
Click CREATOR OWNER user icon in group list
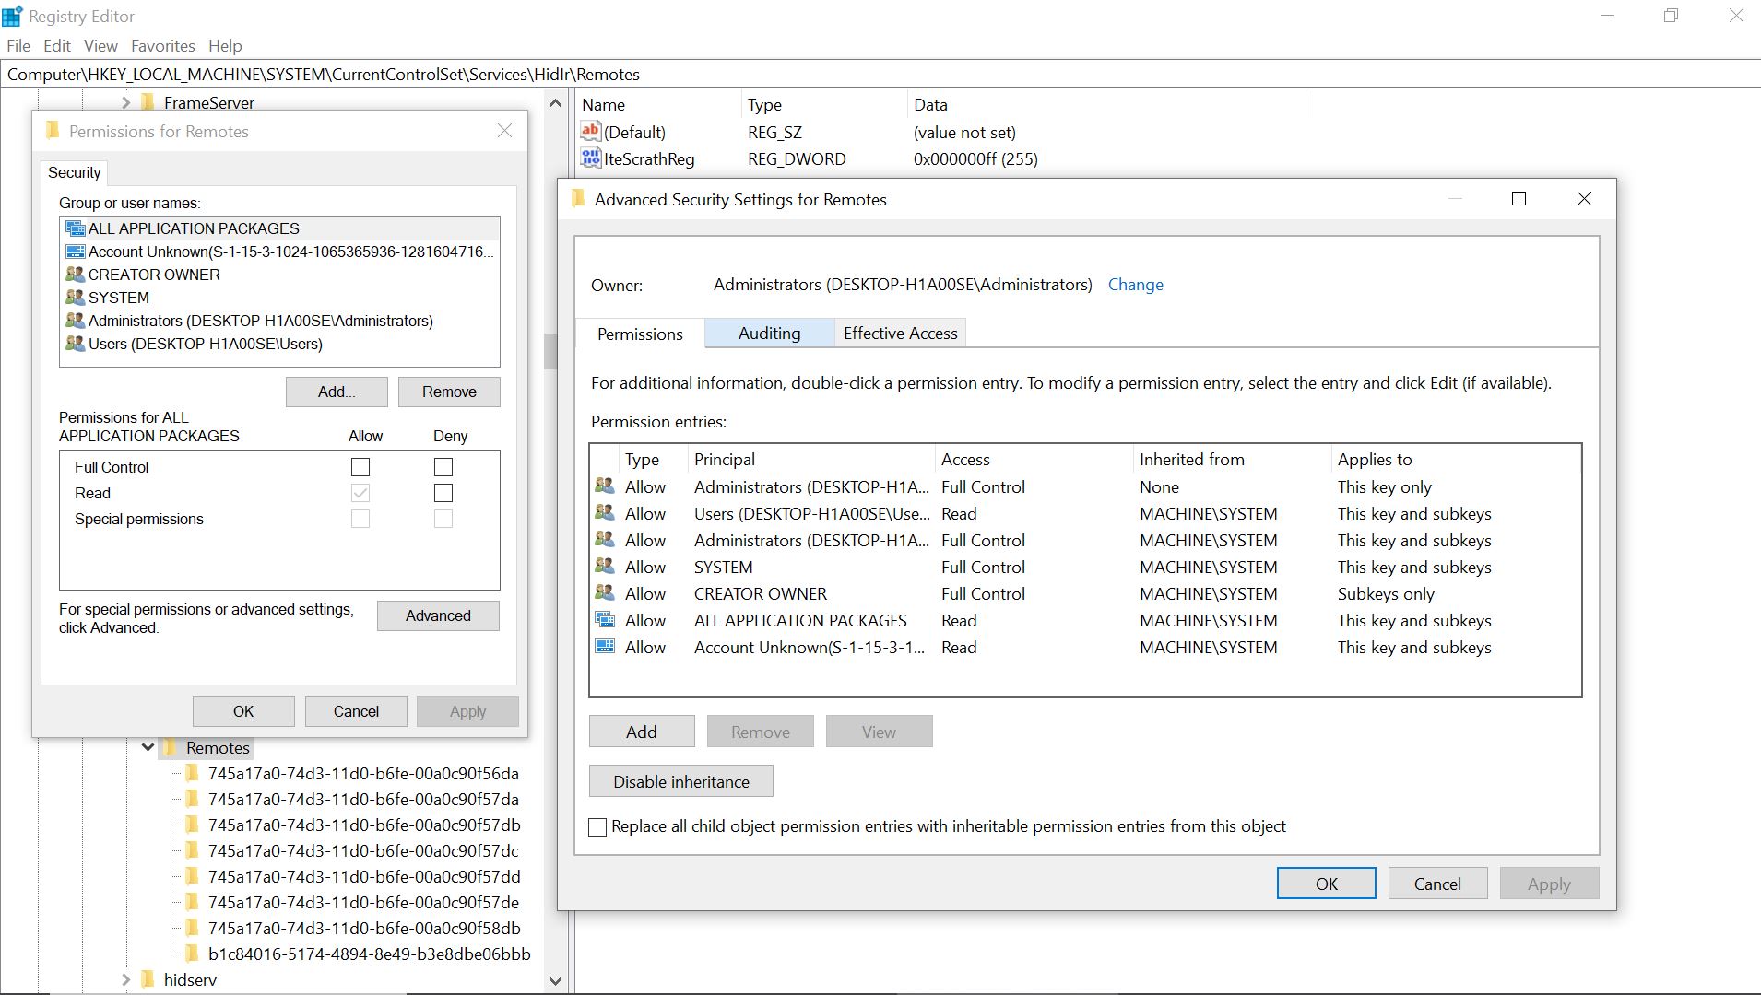pyautogui.click(x=76, y=275)
